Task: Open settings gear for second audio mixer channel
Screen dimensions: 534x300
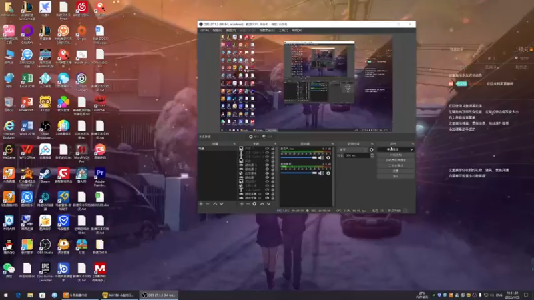Action: pos(328,173)
